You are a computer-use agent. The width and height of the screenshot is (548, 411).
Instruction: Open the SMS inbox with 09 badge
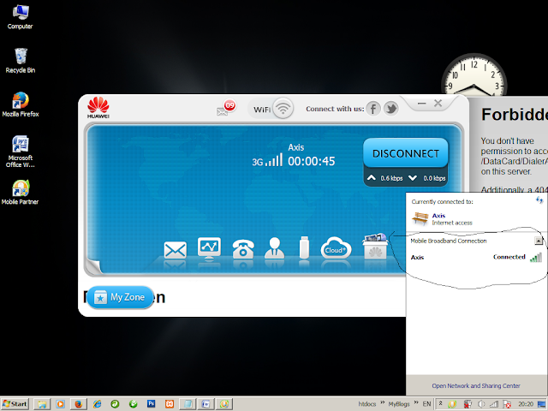pos(225,108)
